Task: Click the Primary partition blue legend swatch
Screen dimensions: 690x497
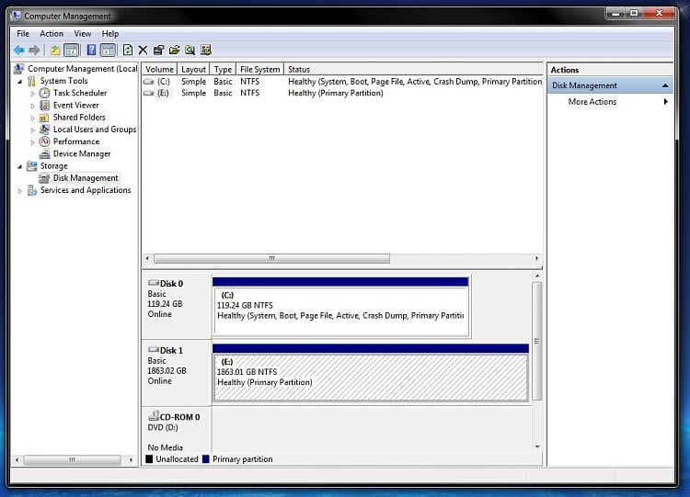Action: click(205, 459)
